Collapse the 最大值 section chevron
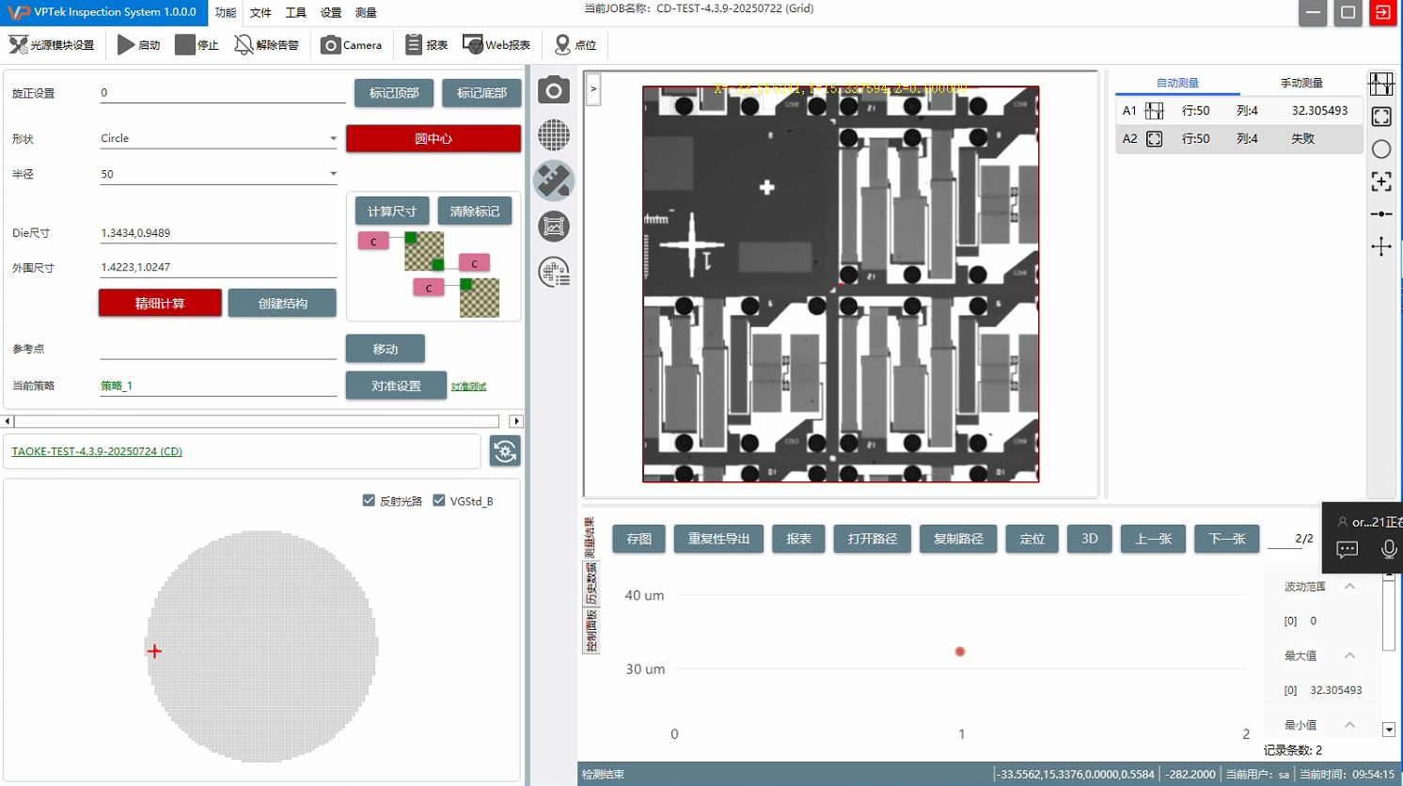 click(x=1349, y=655)
